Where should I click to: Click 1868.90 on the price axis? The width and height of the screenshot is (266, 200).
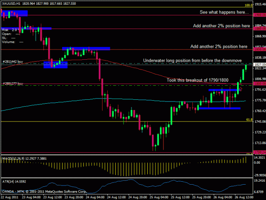pyautogui.click(x=260, y=36)
